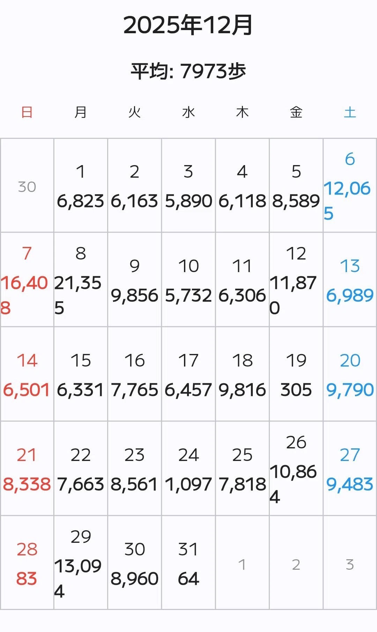Screen dimensions: 377x632
Task: Tap December 26 showing 10,864 steps
Action: point(296,468)
